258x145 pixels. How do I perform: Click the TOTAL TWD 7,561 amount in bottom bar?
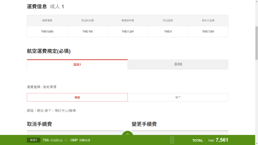[210, 140]
